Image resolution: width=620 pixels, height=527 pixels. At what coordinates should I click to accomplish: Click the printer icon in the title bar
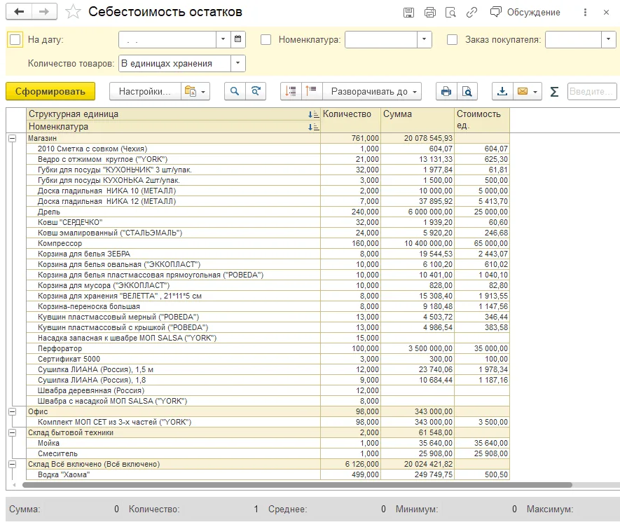430,13
